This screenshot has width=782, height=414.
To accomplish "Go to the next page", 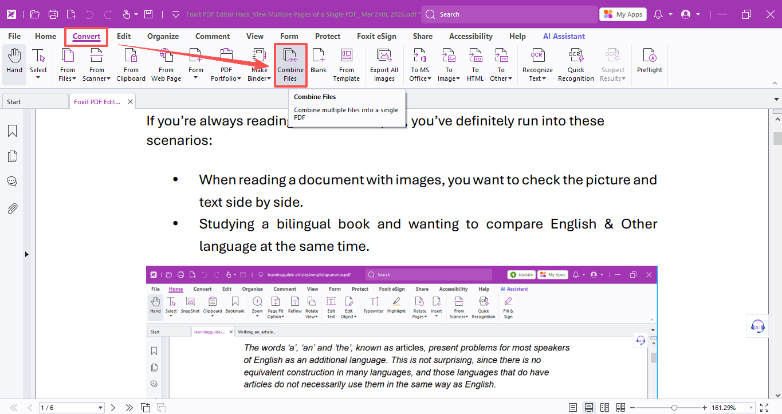I will (x=113, y=408).
